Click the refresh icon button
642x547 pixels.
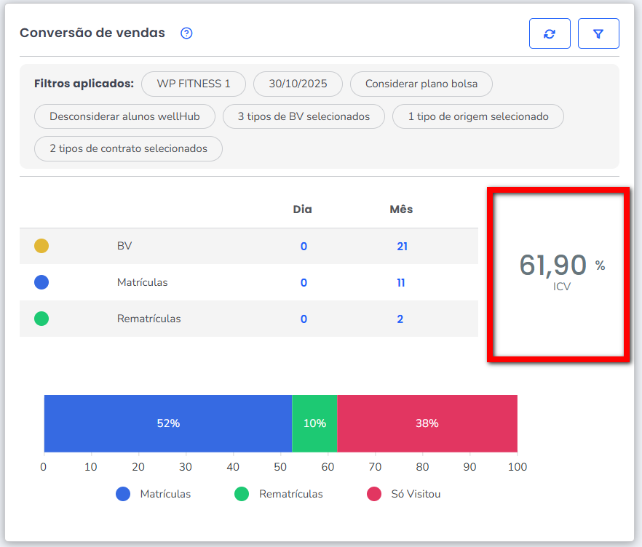point(550,33)
